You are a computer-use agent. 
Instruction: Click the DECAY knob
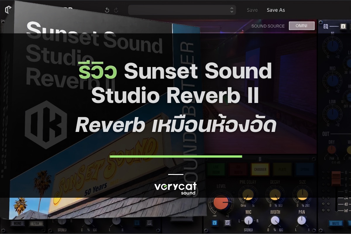click(x=275, y=194)
